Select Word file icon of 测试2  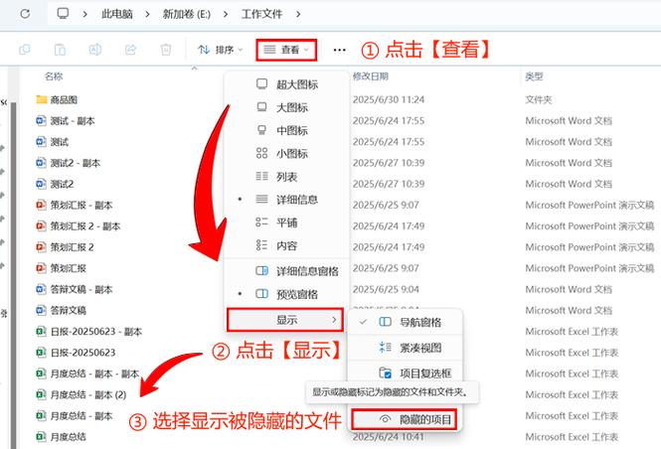click(41, 184)
